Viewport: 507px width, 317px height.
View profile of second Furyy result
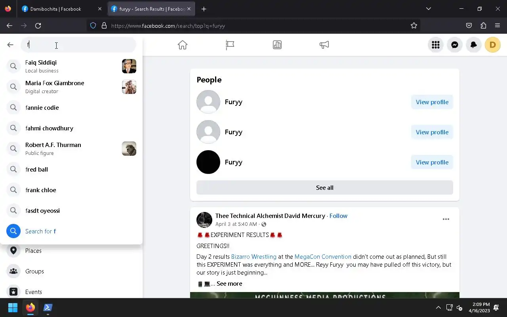(432, 132)
